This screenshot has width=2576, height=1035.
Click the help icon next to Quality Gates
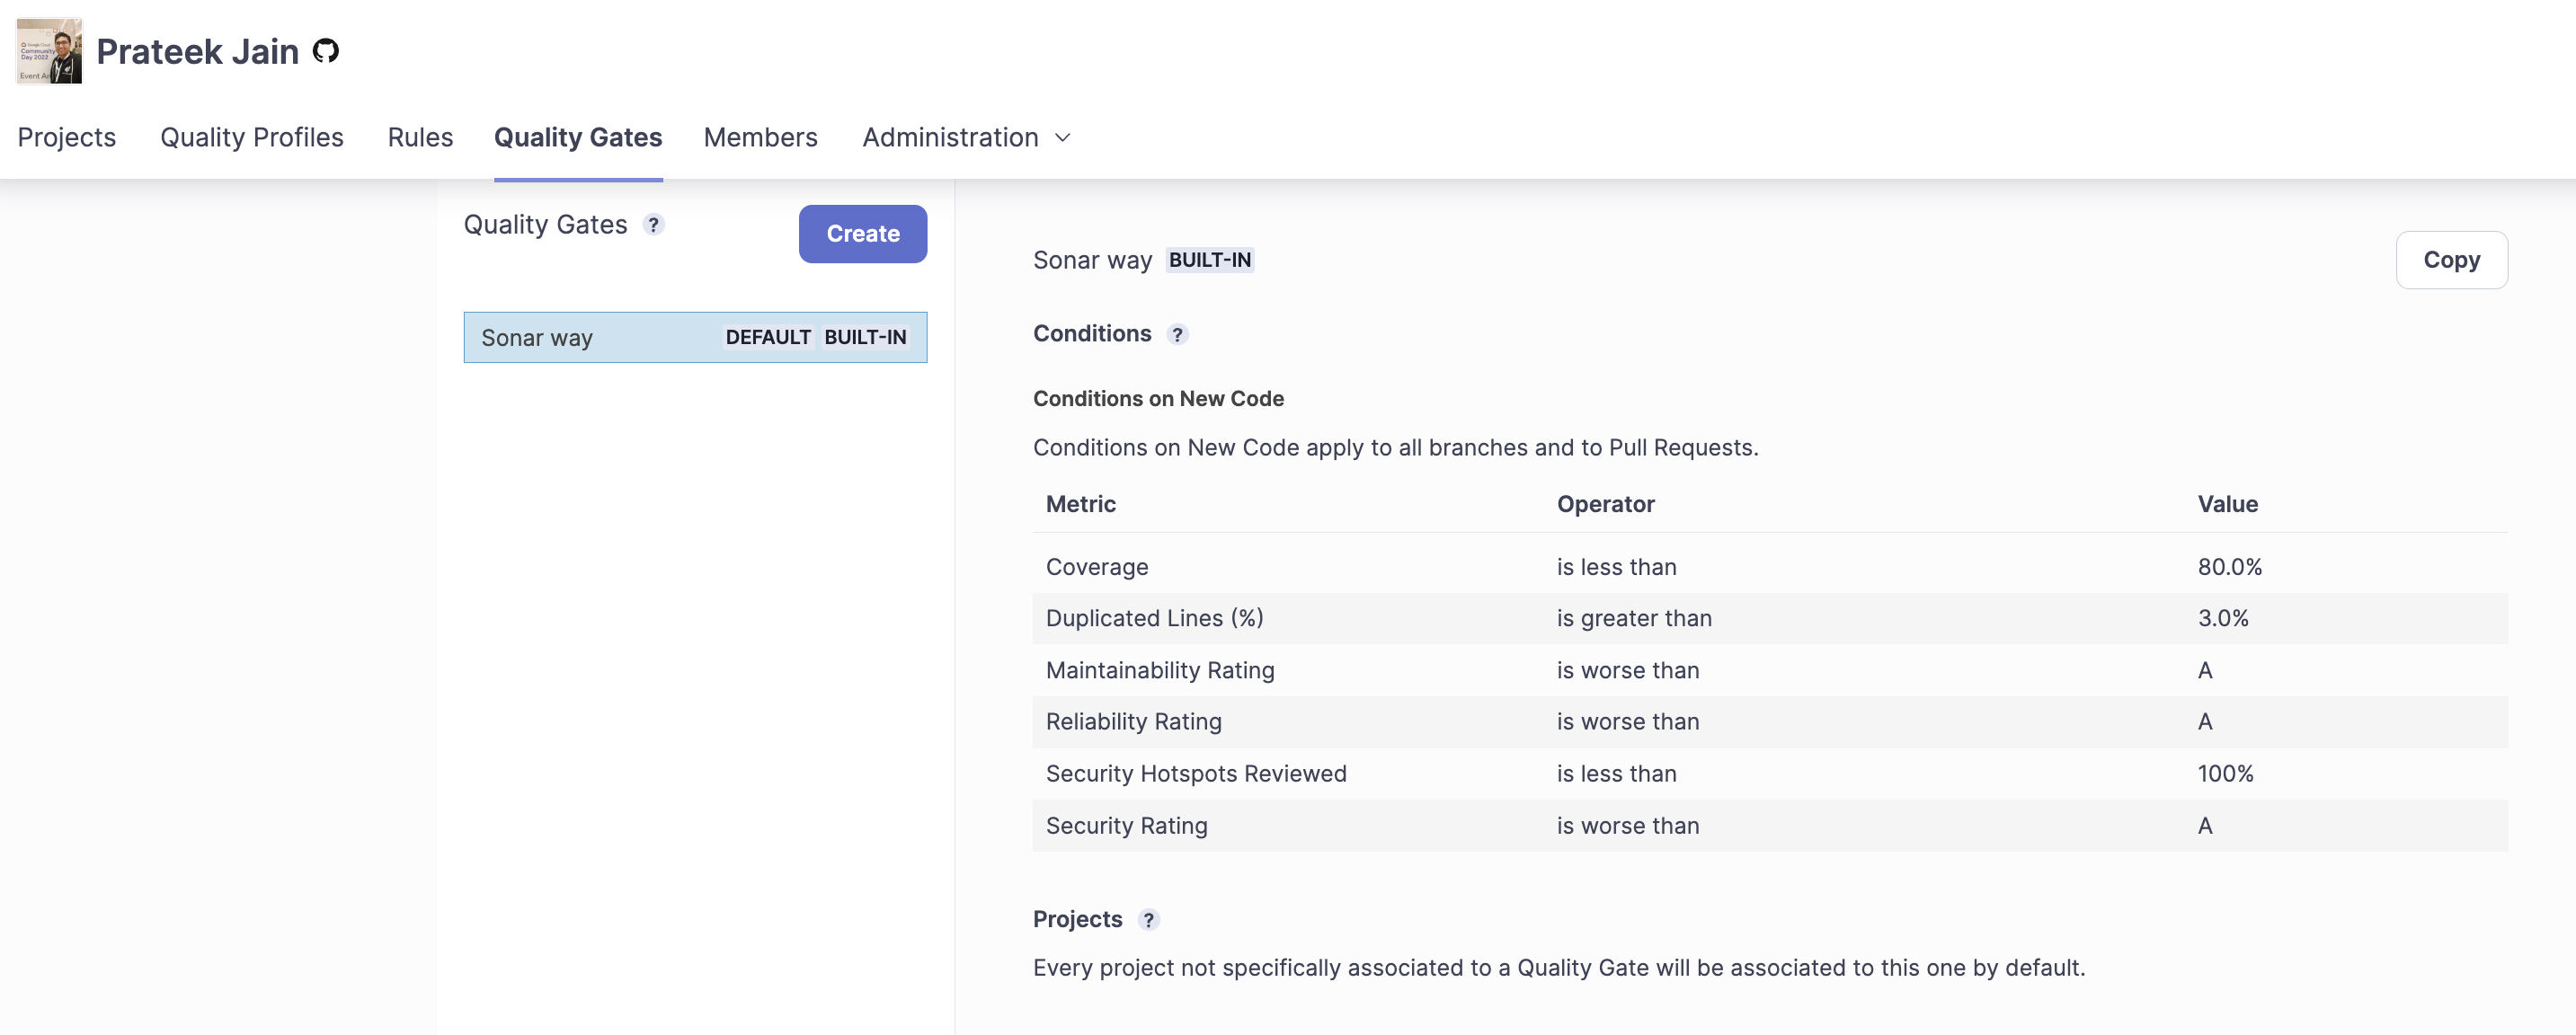pyautogui.click(x=653, y=225)
